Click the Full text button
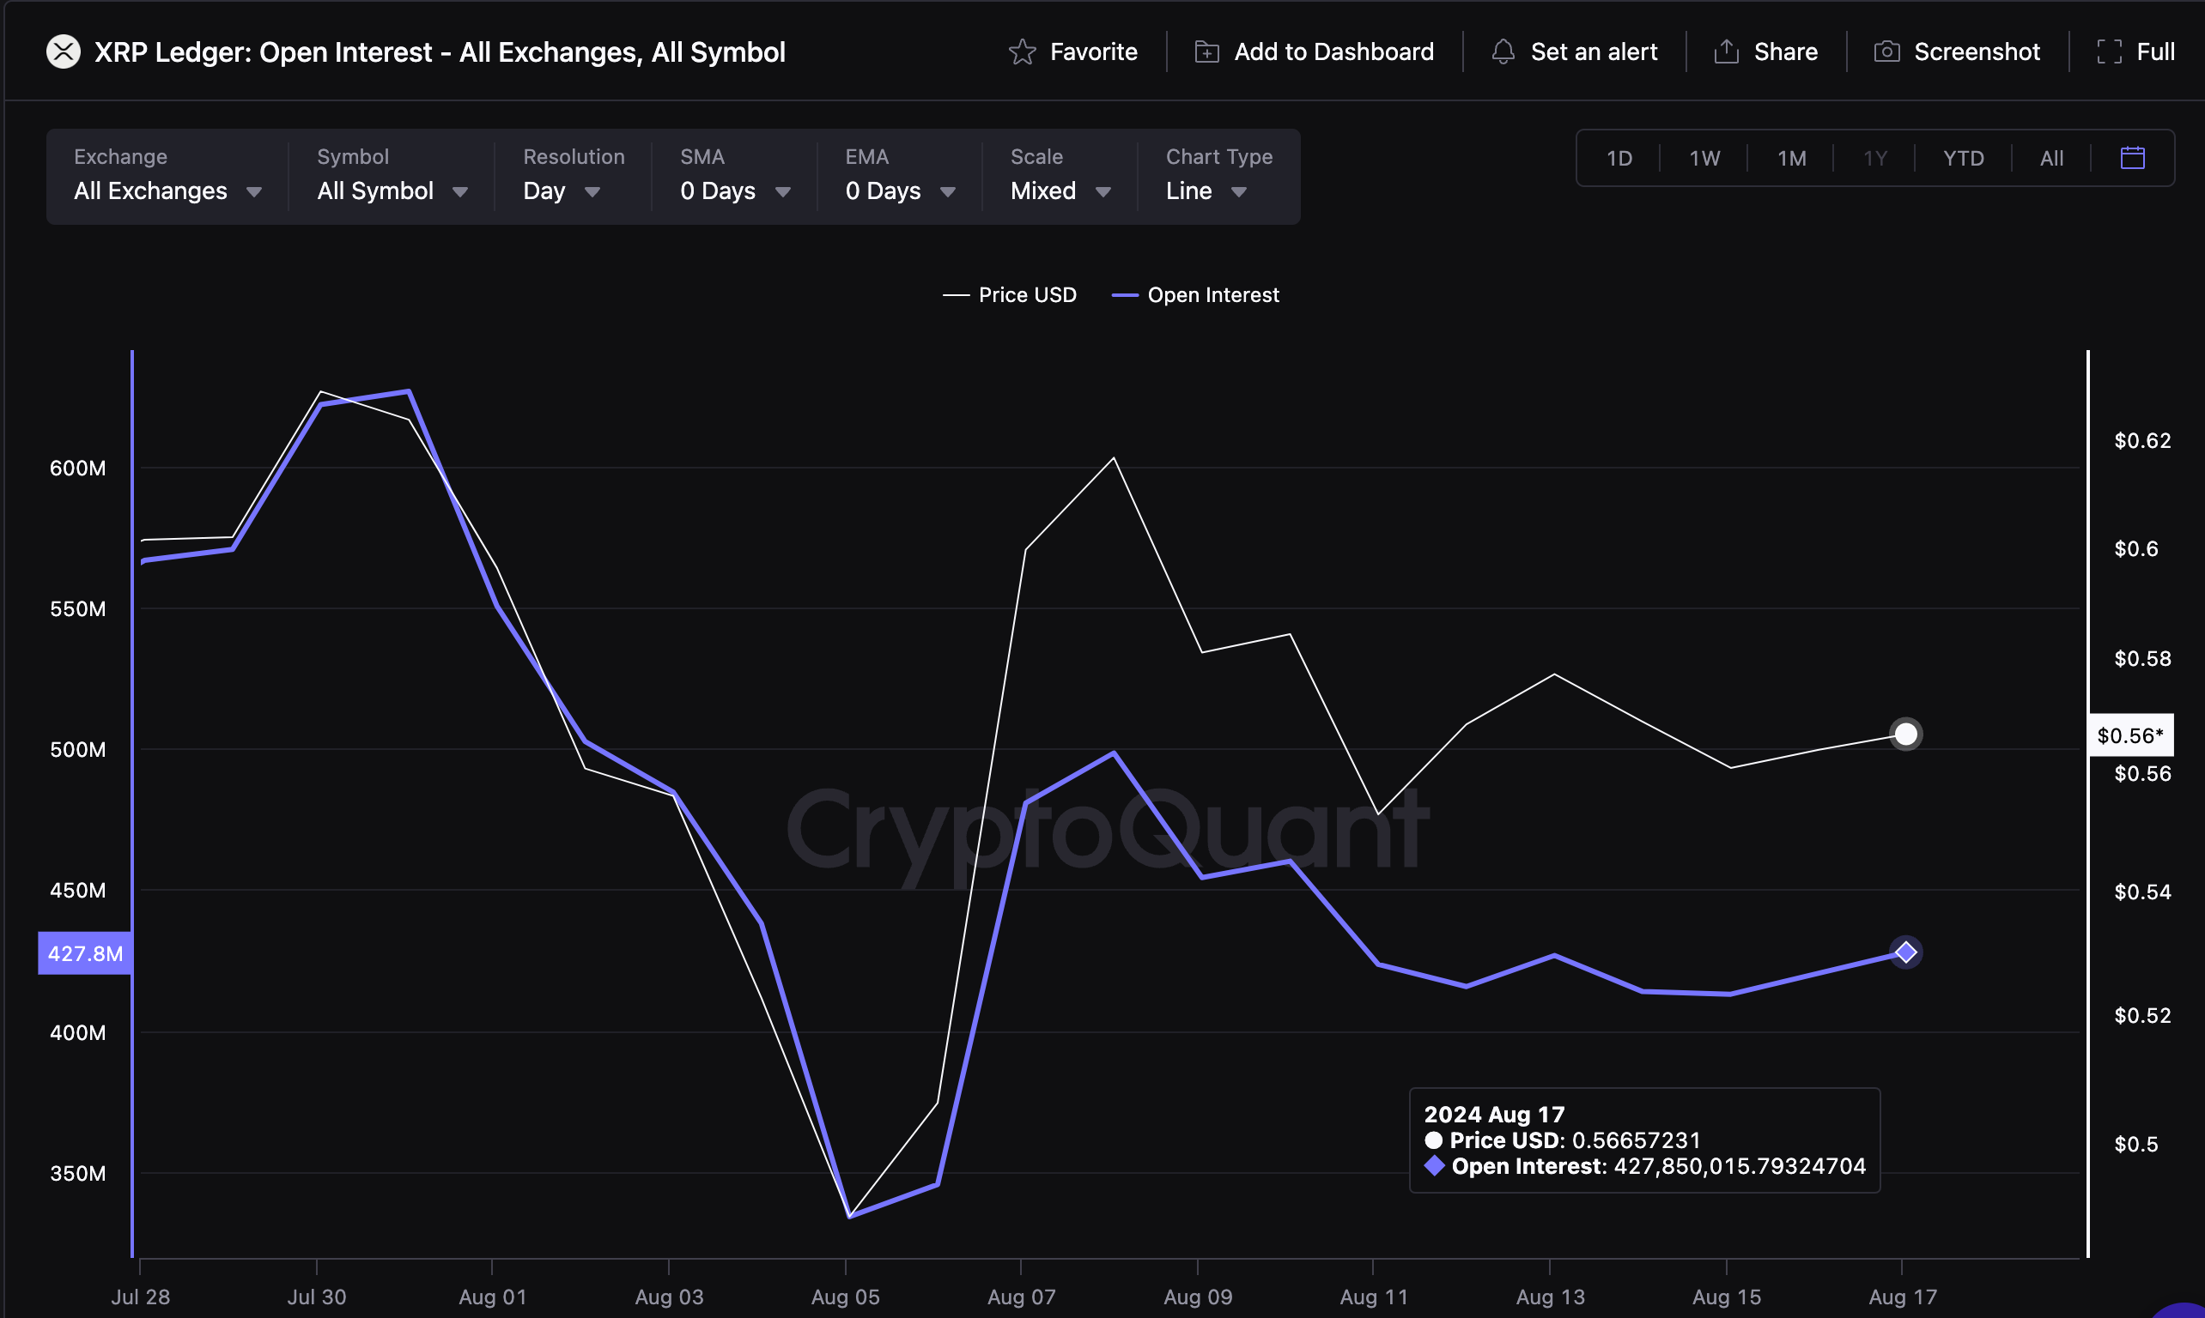 (2155, 52)
